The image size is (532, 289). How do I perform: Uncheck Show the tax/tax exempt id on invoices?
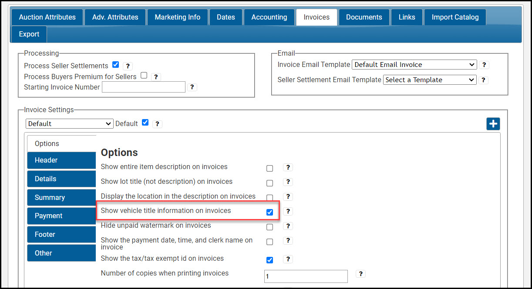pos(270,260)
